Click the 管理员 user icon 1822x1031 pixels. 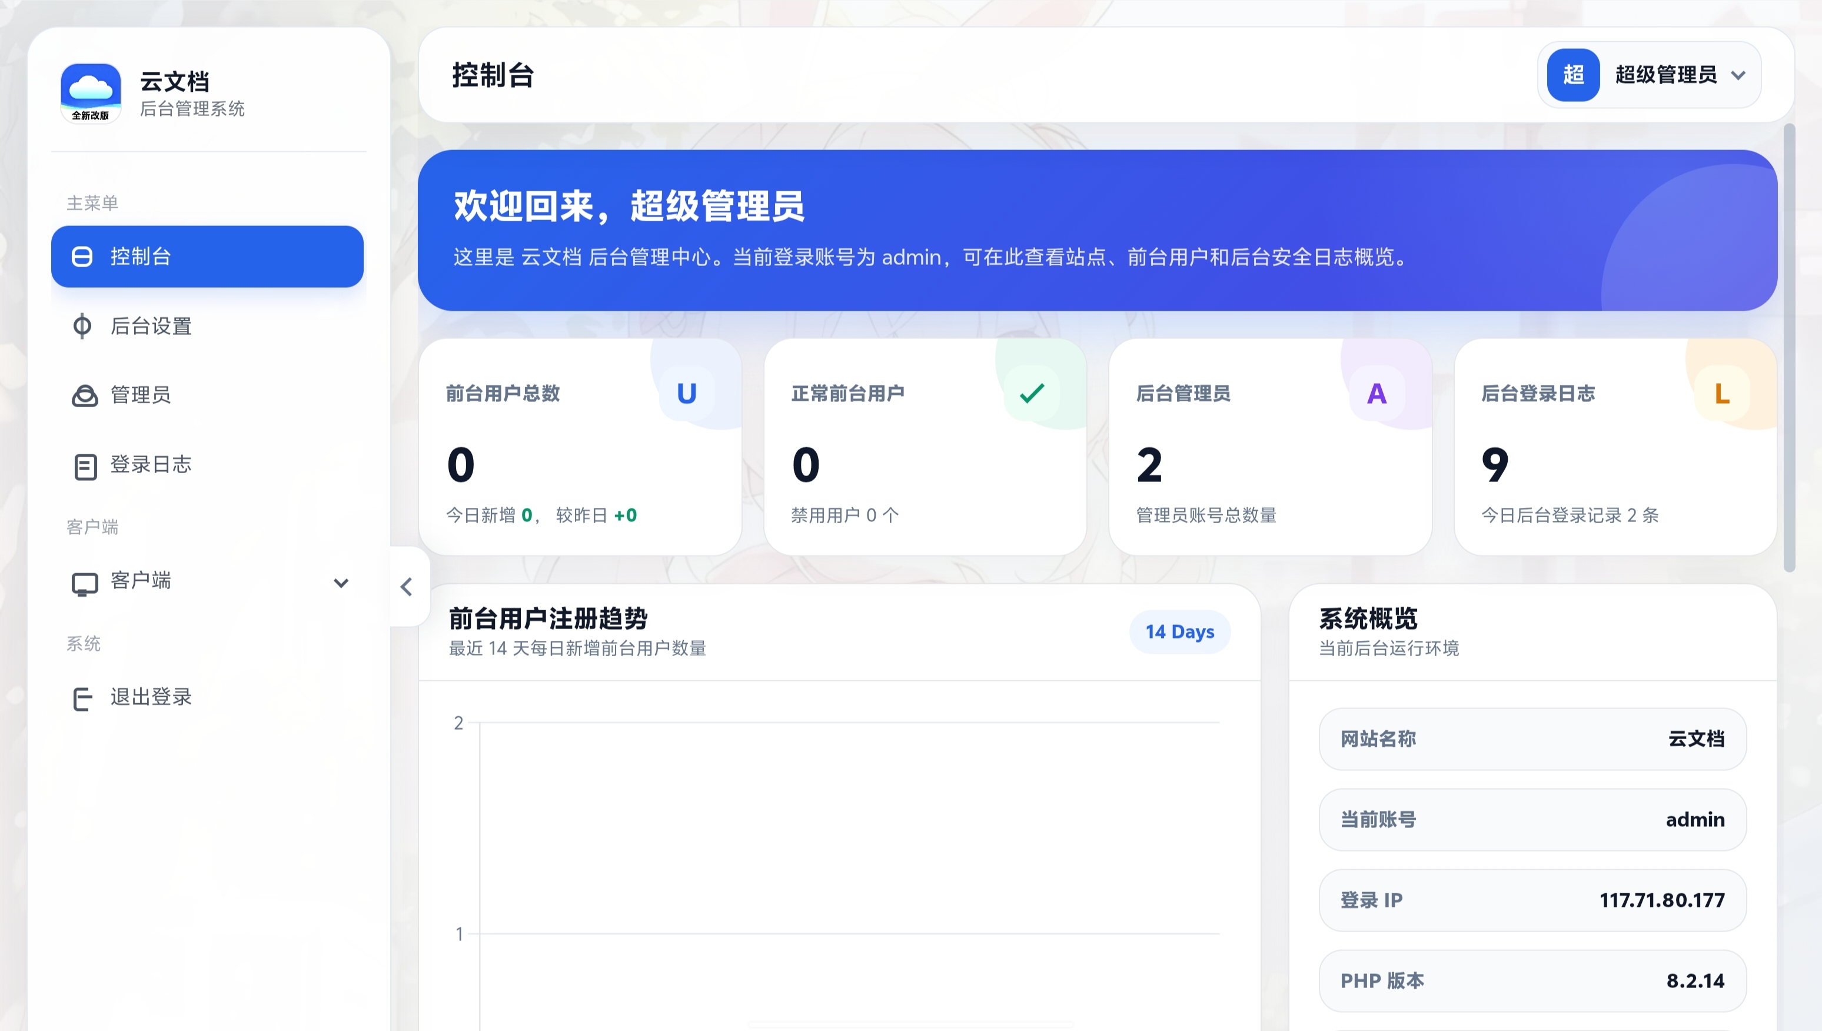coord(85,395)
